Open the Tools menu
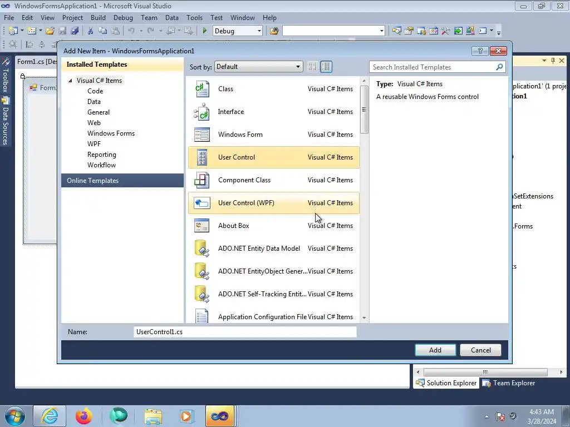The image size is (570, 427). (194, 17)
